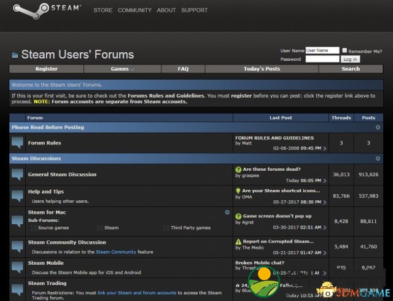Click question icon beside 'Are these forums dead?'

(x=238, y=170)
